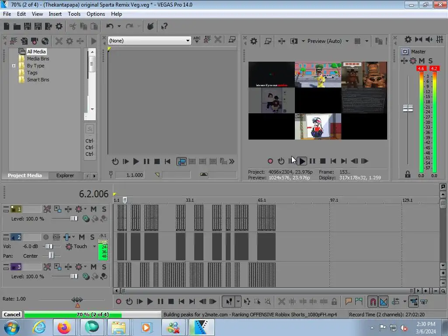Viewport: 448px width, 336px height.
Task: Solo video track 1
Action: point(104,209)
